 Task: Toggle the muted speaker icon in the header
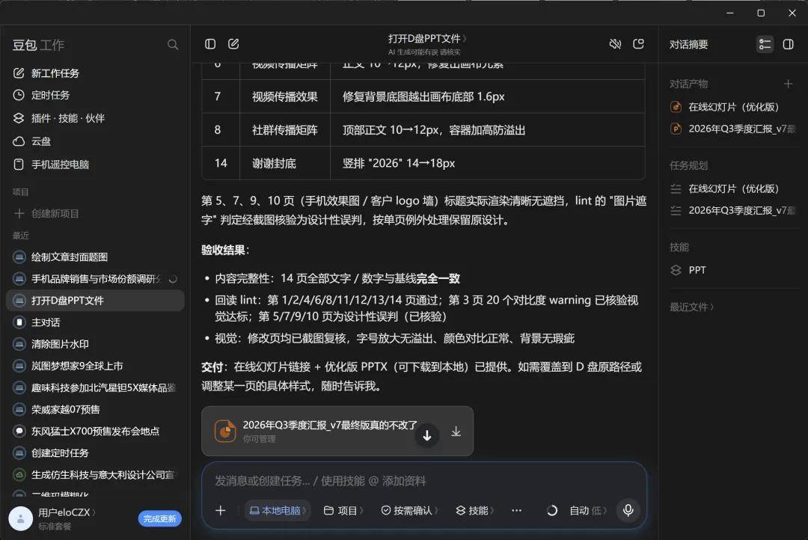click(x=615, y=44)
